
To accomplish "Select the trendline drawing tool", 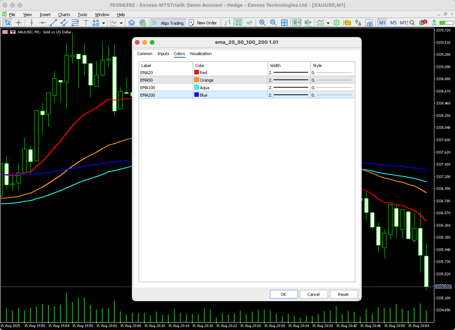I will (53, 23).
